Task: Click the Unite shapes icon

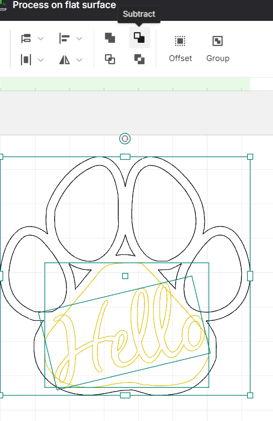Action: [x=110, y=38]
